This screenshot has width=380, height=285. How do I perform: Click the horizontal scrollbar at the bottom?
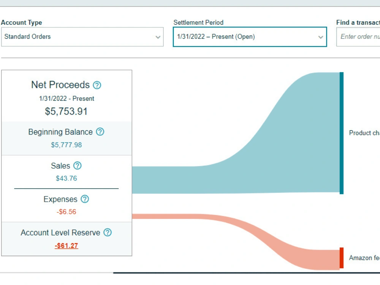point(247,273)
